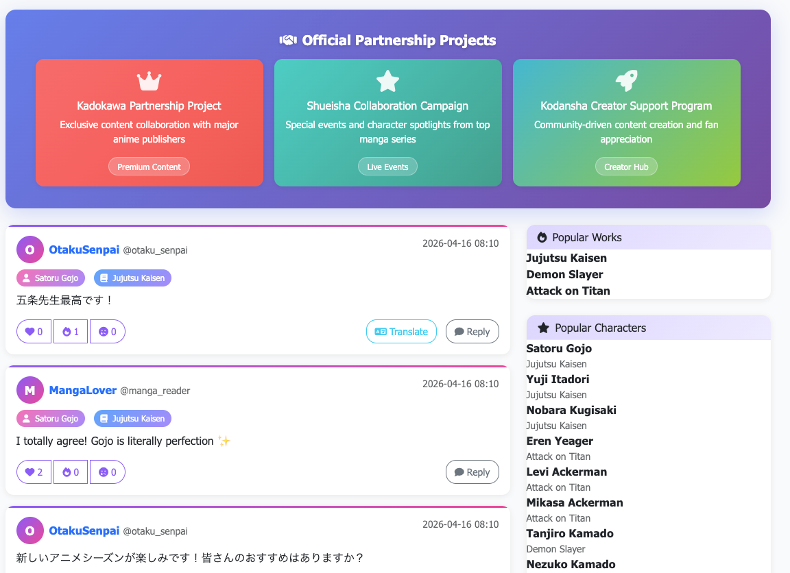Select Attack on Titan under Popular Works

pos(567,291)
